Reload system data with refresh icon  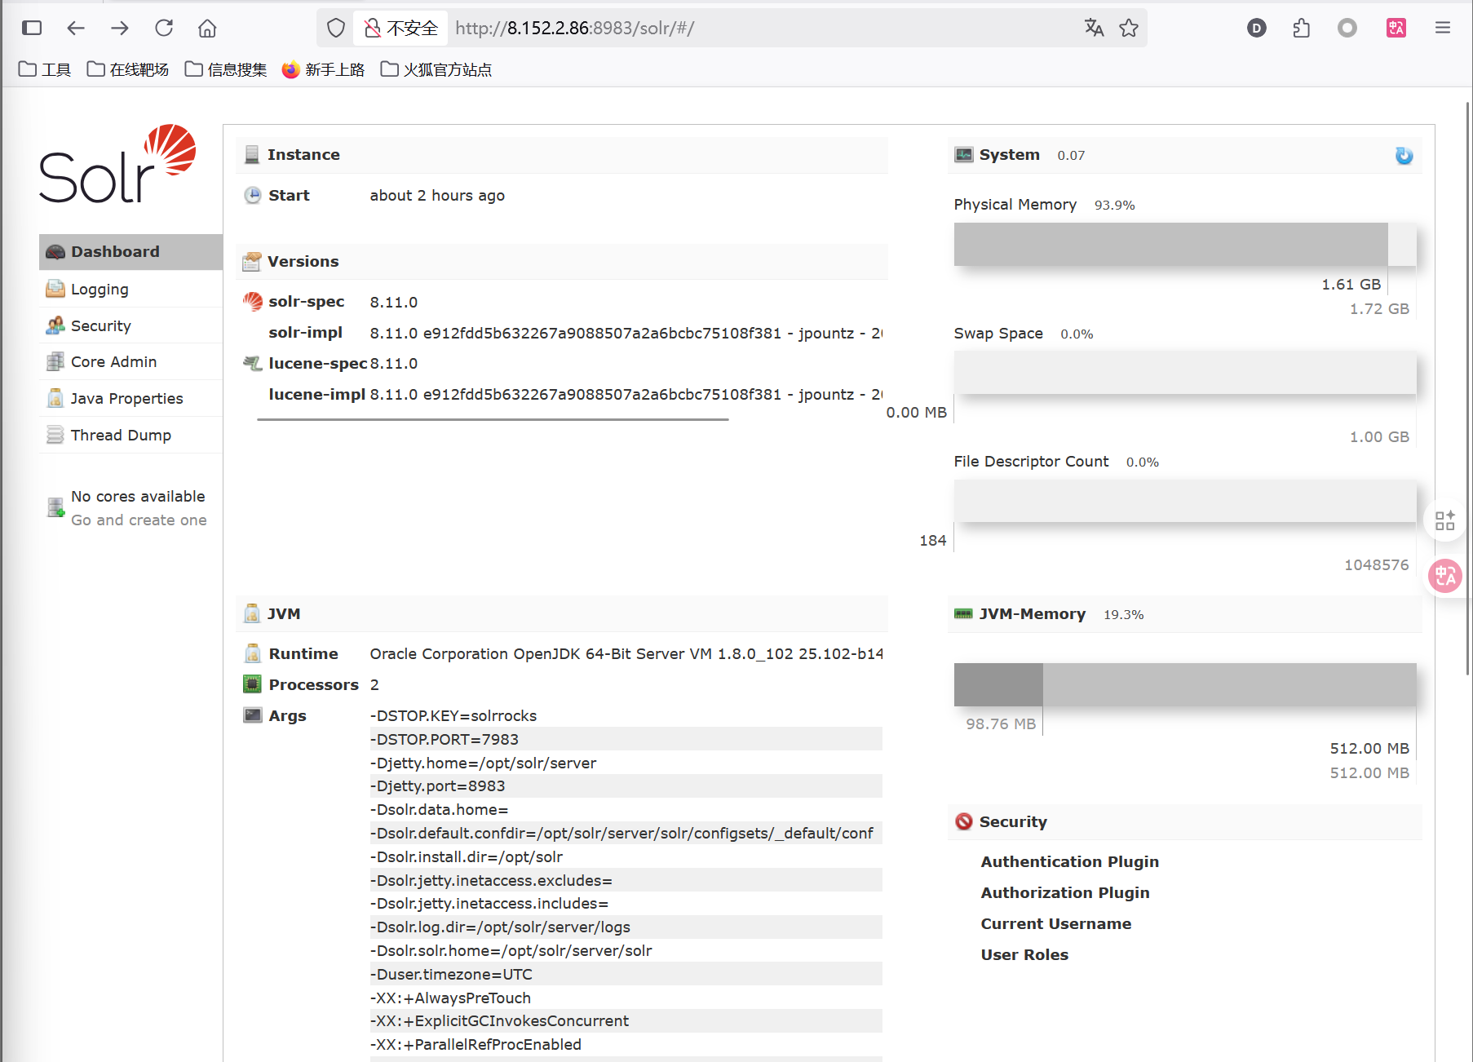click(x=1404, y=155)
